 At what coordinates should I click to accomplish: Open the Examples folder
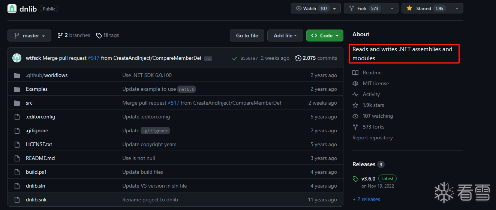tap(37, 89)
